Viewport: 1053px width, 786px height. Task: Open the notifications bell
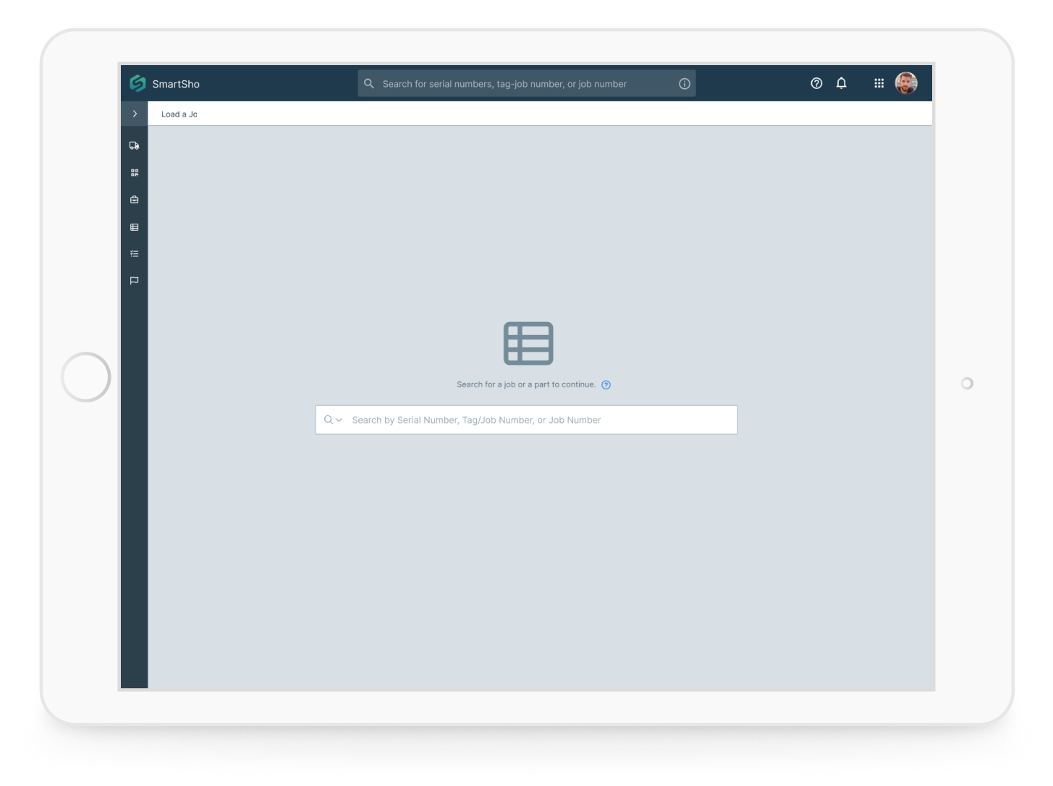point(841,83)
